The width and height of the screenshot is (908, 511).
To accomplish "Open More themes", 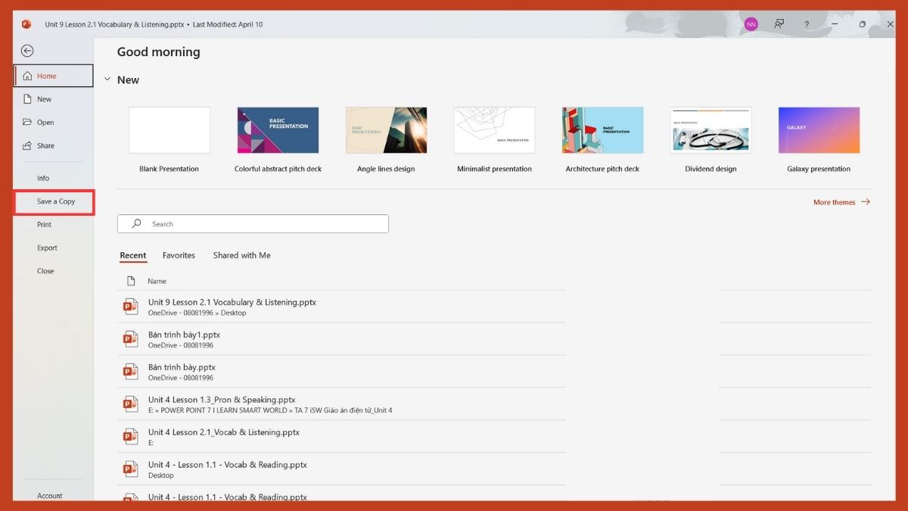I will coord(835,202).
